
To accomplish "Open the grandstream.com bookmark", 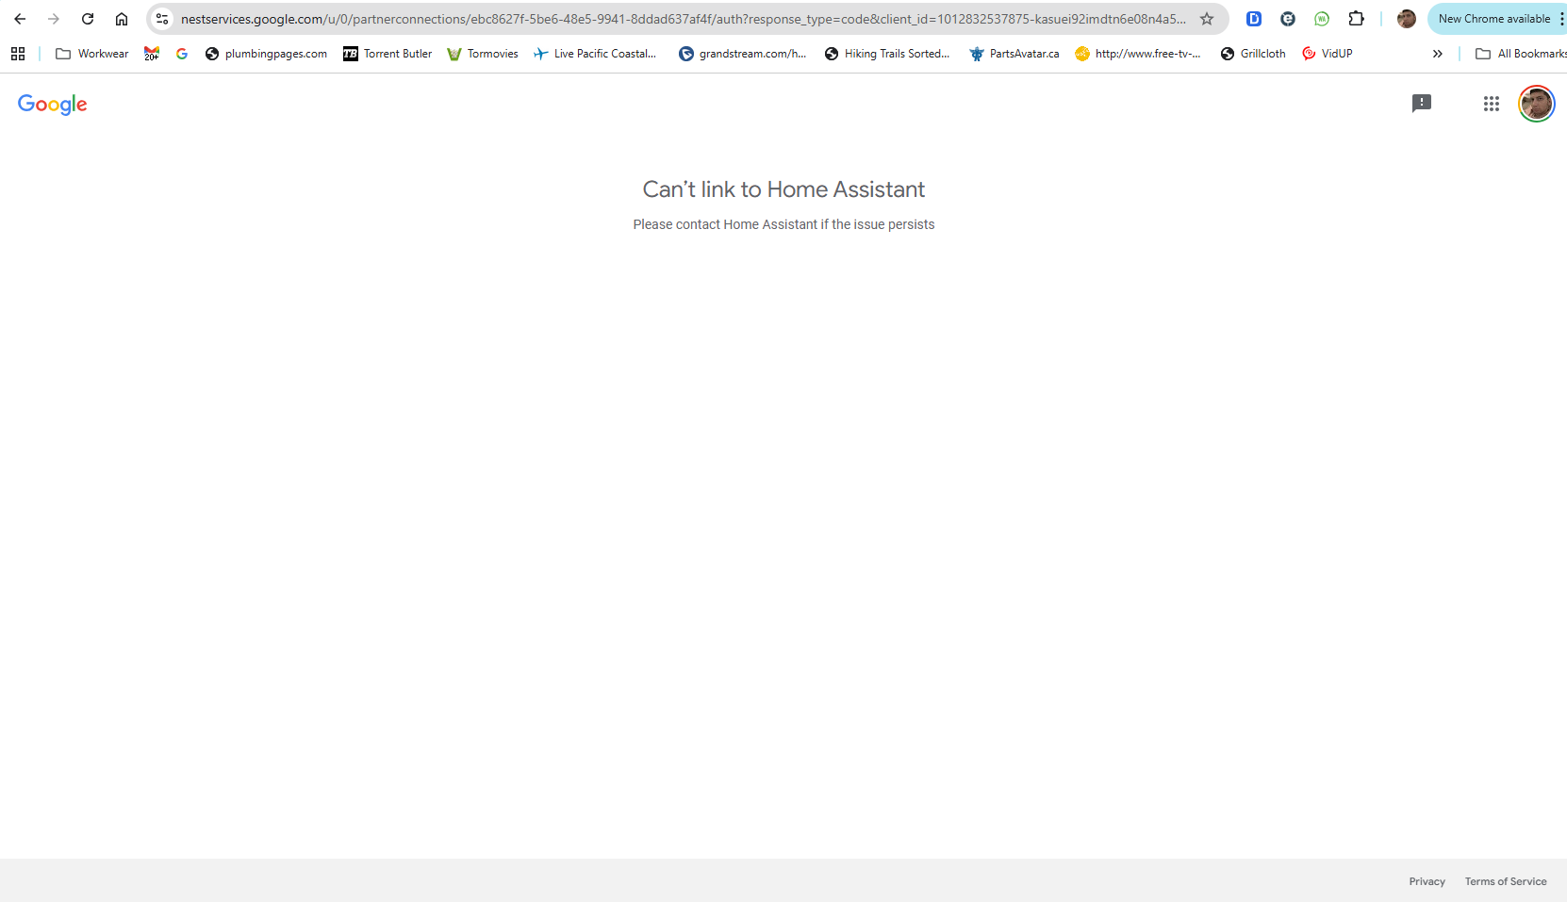I will (743, 54).
